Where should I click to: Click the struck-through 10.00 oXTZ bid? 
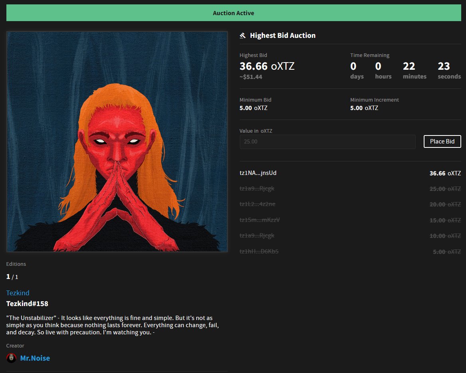(445, 236)
